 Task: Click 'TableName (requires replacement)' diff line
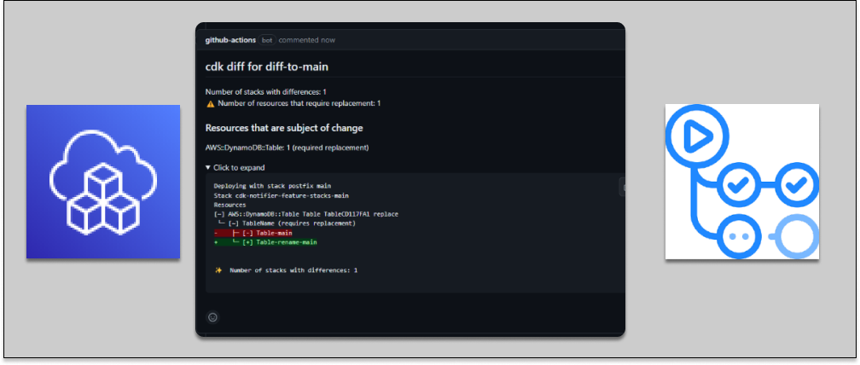[x=287, y=223]
